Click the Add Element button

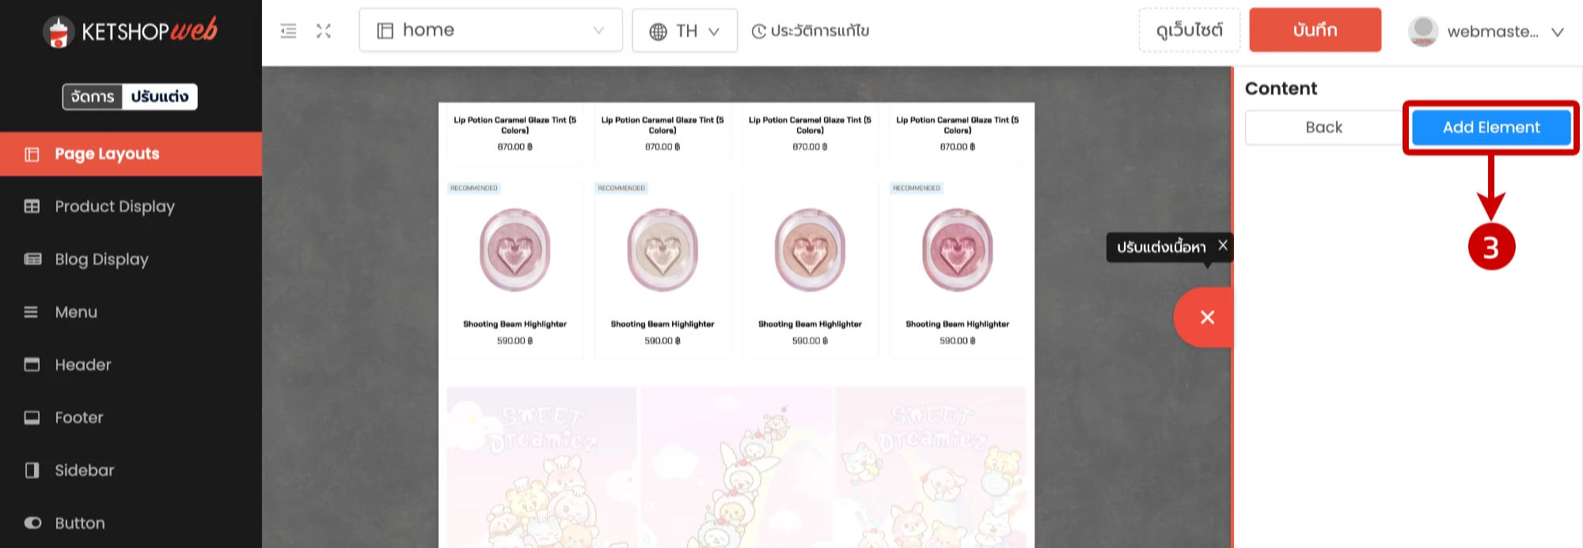[x=1490, y=127]
